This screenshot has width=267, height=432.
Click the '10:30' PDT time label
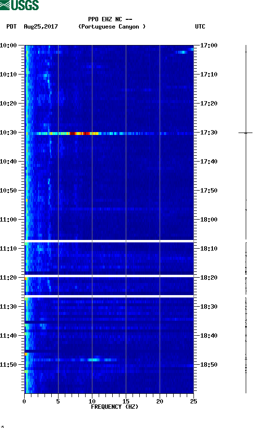coord(8,133)
